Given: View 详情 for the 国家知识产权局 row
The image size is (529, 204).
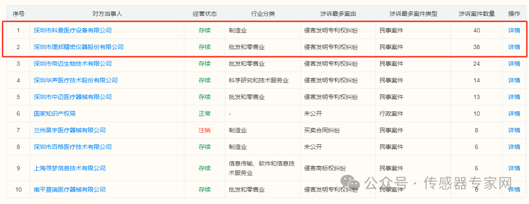Looking at the screenshot, I should point(514,114).
